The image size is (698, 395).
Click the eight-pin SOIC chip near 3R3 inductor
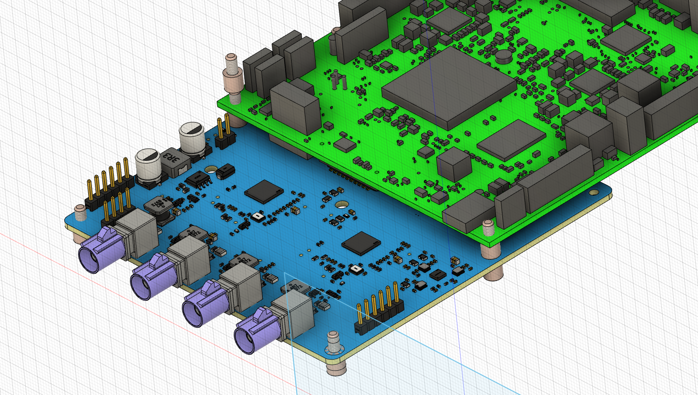point(198,180)
